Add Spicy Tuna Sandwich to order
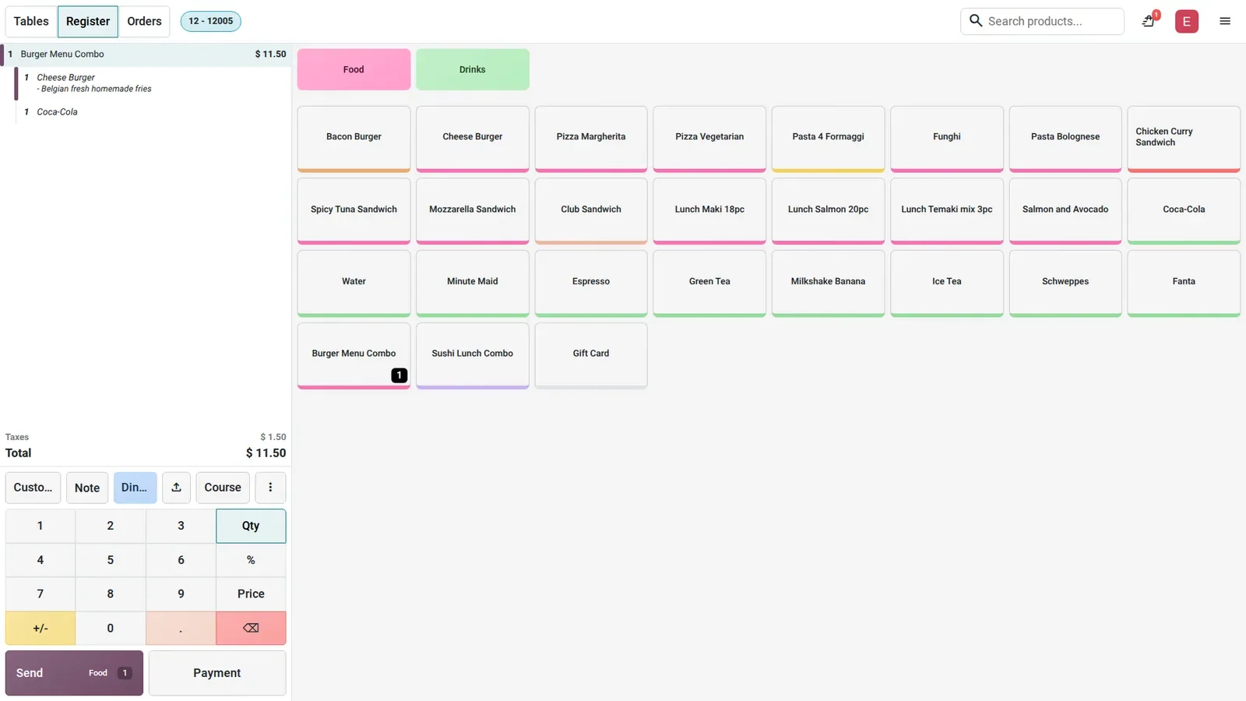 (x=354, y=211)
